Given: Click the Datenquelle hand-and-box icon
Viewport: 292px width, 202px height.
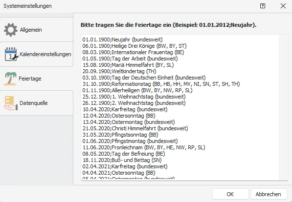Looking at the screenshot, I should [11, 103].
